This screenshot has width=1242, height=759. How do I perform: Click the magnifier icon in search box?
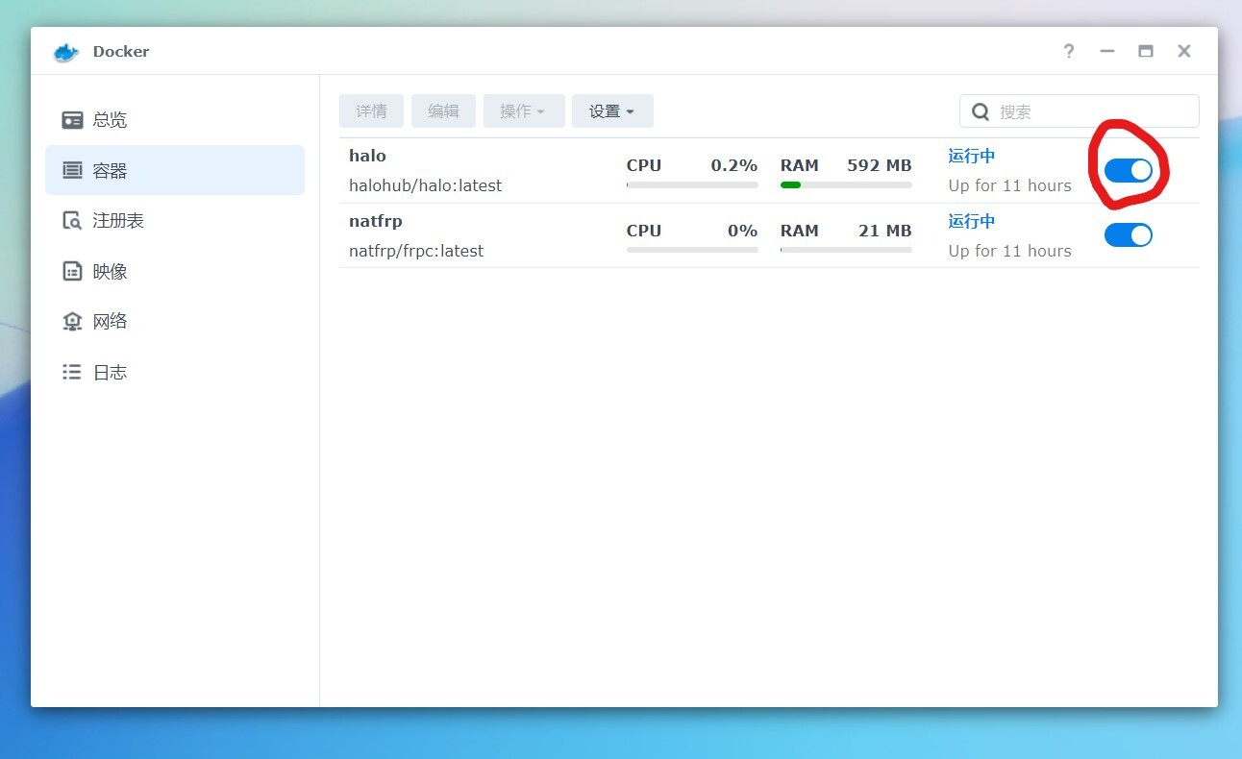coord(981,111)
